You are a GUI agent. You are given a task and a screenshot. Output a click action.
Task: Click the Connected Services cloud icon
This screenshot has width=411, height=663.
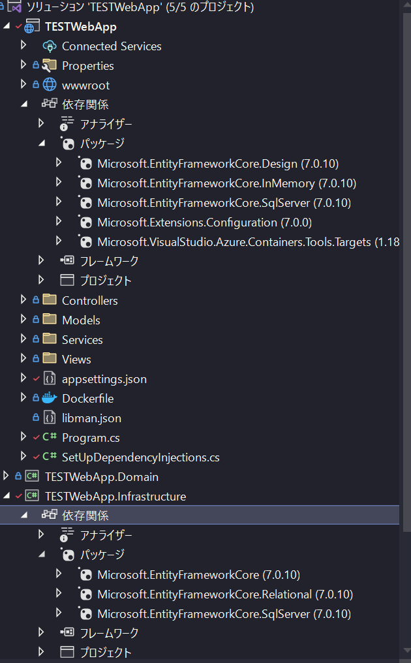click(x=50, y=46)
